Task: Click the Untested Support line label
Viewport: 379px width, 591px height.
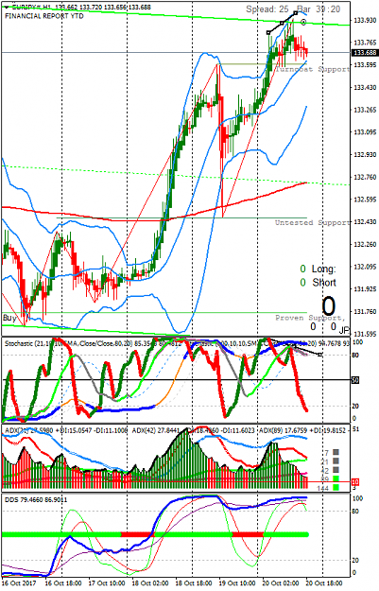Action: 313,223
